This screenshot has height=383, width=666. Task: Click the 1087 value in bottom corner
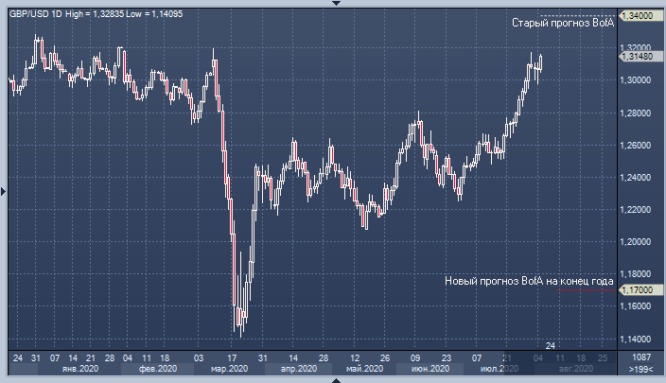pyautogui.click(x=640, y=357)
